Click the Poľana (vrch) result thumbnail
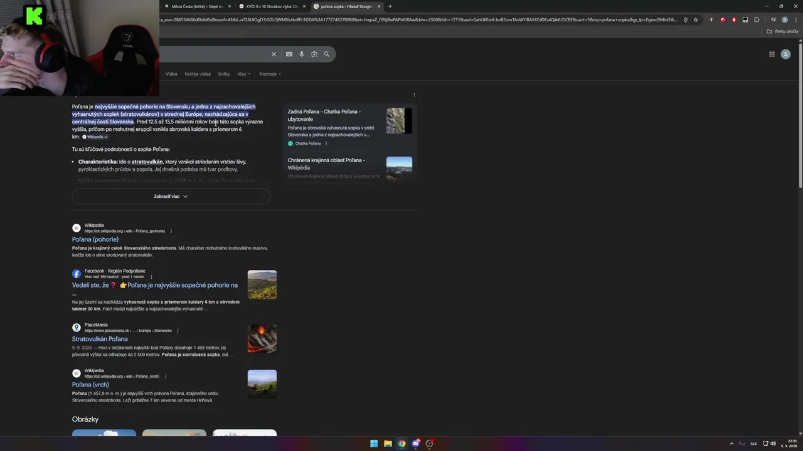 (x=262, y=384)
